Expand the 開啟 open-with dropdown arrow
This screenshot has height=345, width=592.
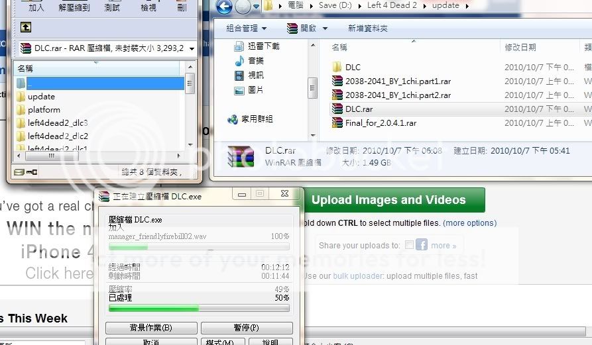point(324,28)
